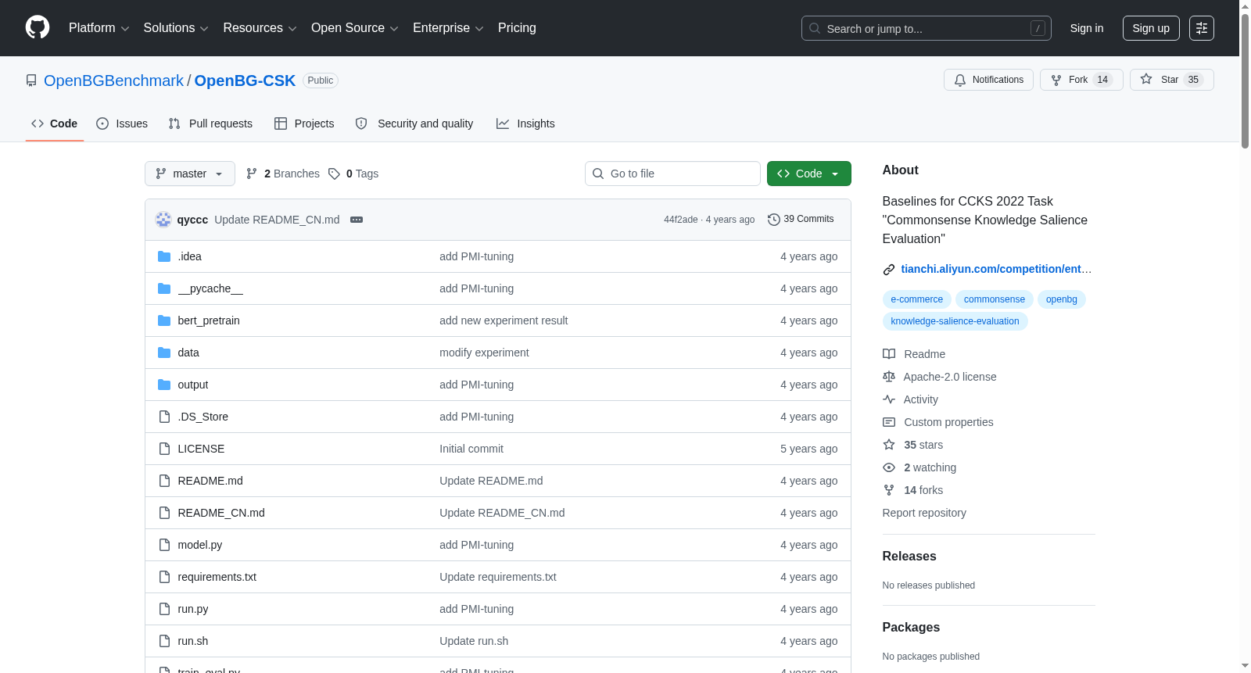The width and height of the screenshot is (1251, 673).
Task: Click the star icon in Star button
Action: (1146, 79)
